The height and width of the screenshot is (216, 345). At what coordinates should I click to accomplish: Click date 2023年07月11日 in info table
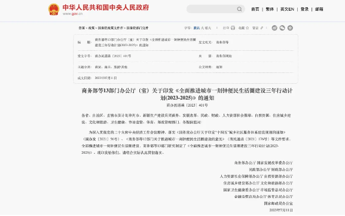(x=106, y=78)
